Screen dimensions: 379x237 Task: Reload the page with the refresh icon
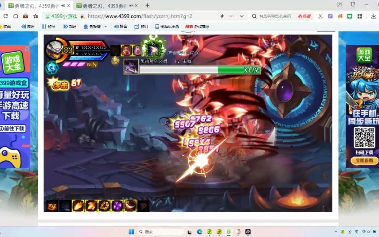click(x=6, y=16)
